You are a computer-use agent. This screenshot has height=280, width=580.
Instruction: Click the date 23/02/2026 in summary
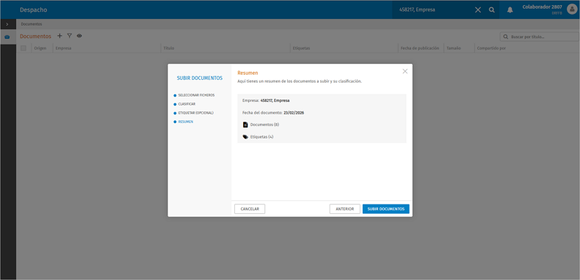[294, 113]
